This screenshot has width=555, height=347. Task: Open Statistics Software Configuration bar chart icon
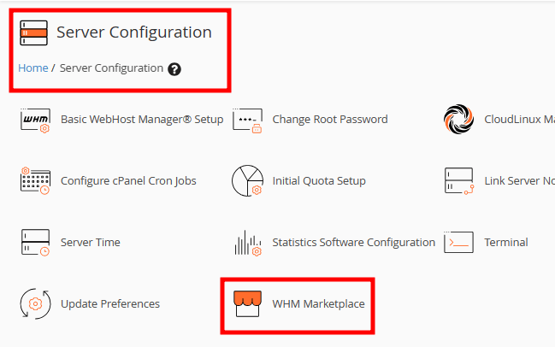[x=247, y=243]
